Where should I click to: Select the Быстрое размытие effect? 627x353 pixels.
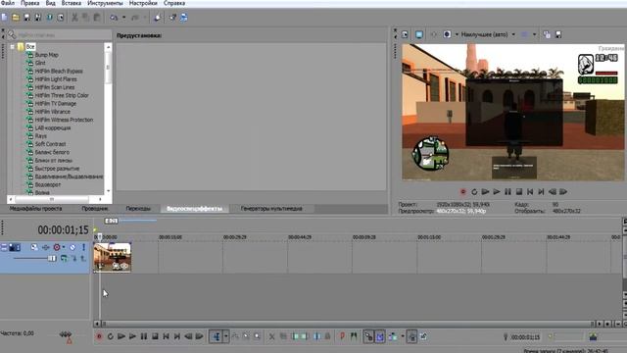(57, 169)
